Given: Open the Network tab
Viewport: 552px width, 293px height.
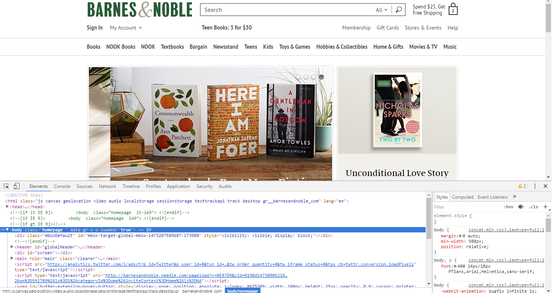Looking at the screenshot, I should click(107, 186).
